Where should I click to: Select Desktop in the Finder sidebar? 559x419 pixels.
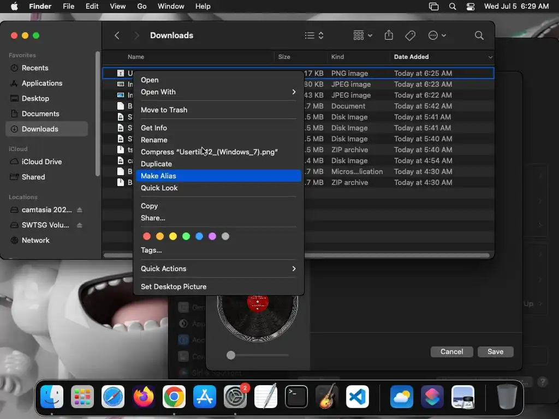pos(47,98)
